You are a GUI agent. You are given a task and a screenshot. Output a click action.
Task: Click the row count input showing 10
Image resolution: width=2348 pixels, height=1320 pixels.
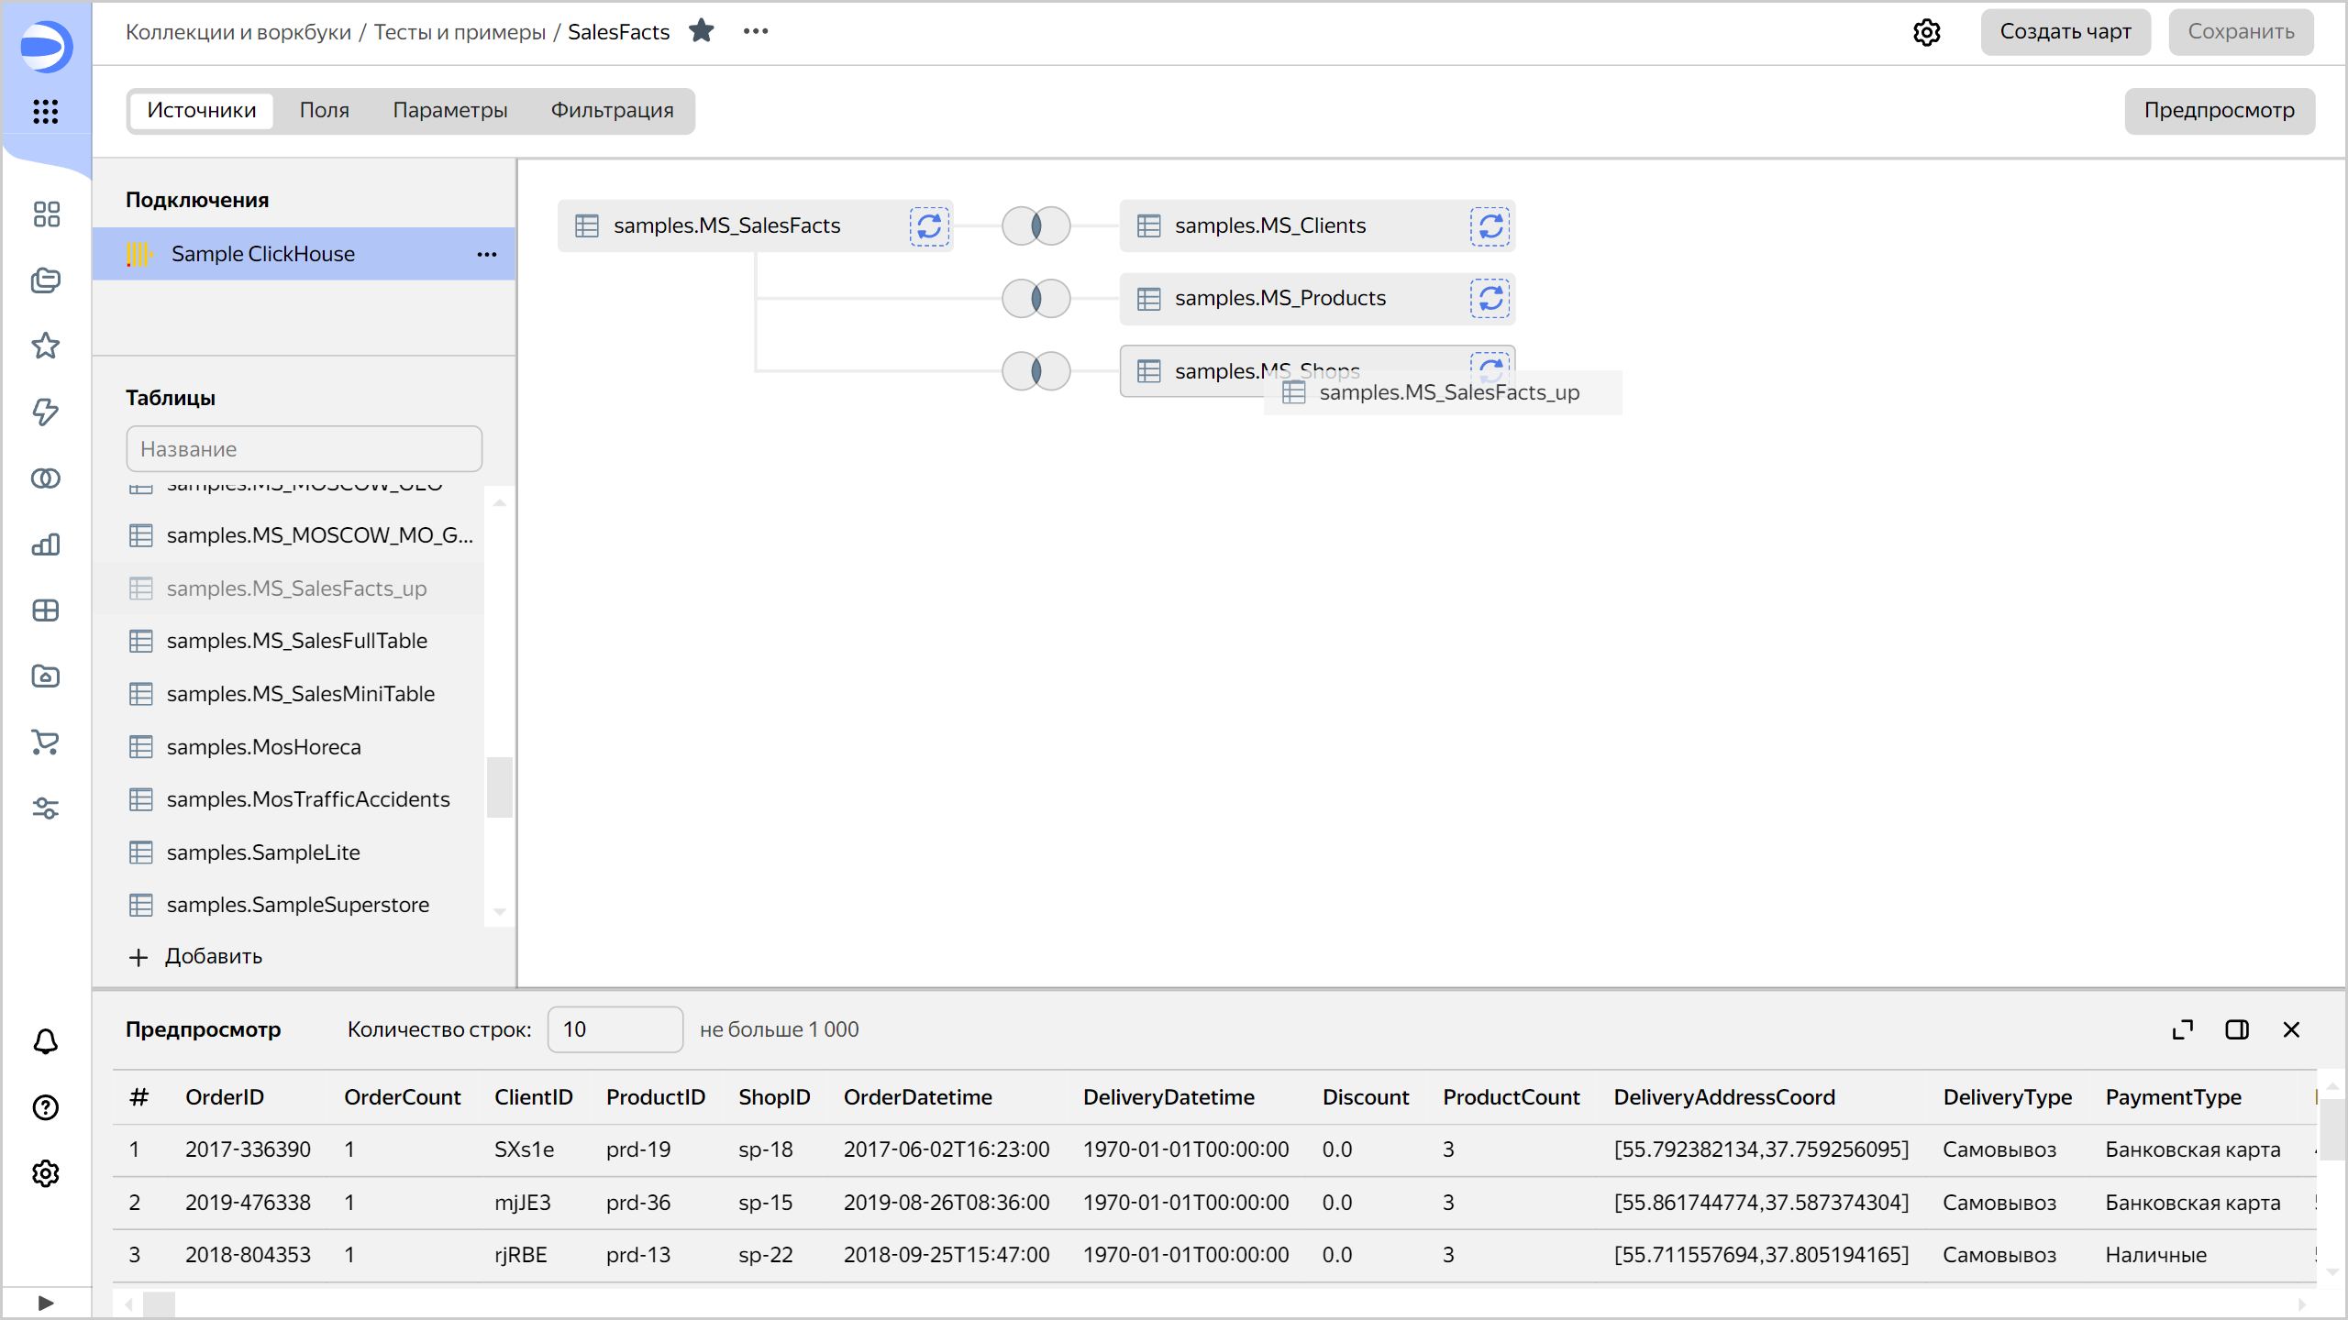pyautogui.click(x=615, y=1028)
